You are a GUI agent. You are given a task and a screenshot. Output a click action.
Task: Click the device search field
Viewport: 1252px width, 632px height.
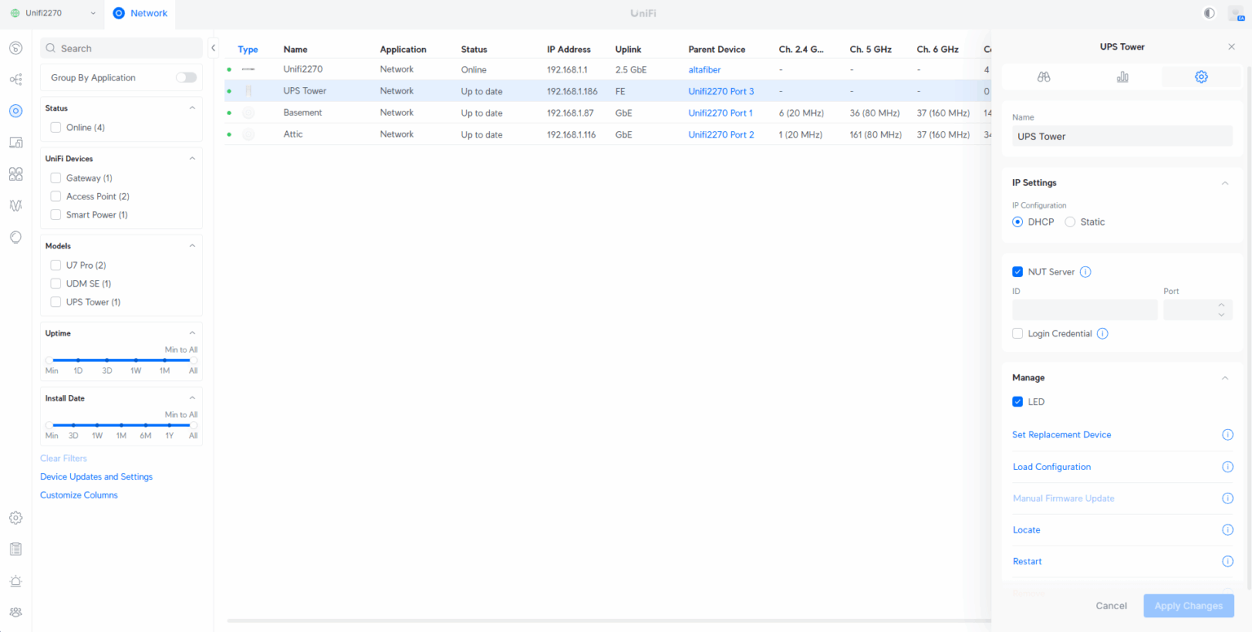click(122, 48)
